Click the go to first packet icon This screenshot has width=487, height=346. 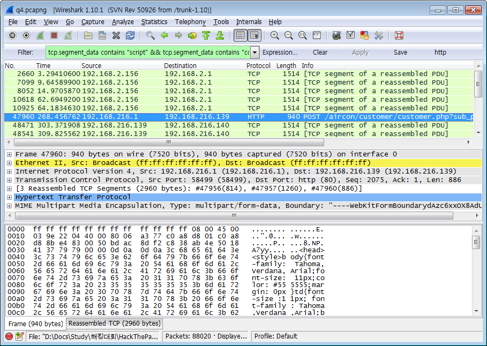pyautogui.click(x=206, y=35)
